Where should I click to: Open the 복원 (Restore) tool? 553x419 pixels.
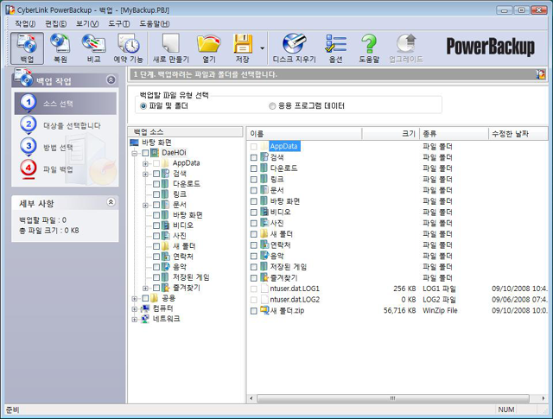pyautogui.click(x=60, y=48)
